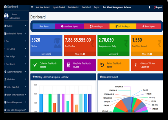The height and width of the screenshot is (120, 168).
Task: Click the 7,88,85,555.00 total fee value
Action: pos(78,40)
